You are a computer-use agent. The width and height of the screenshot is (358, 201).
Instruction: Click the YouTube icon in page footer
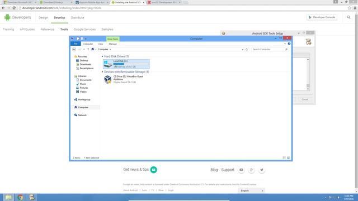(241, 170)
